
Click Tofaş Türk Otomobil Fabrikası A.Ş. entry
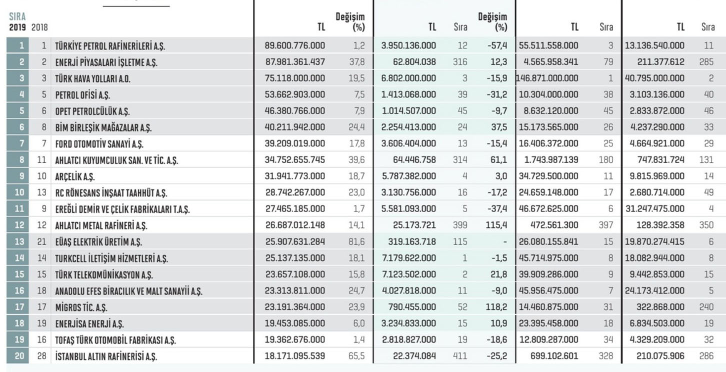point(115,340)
